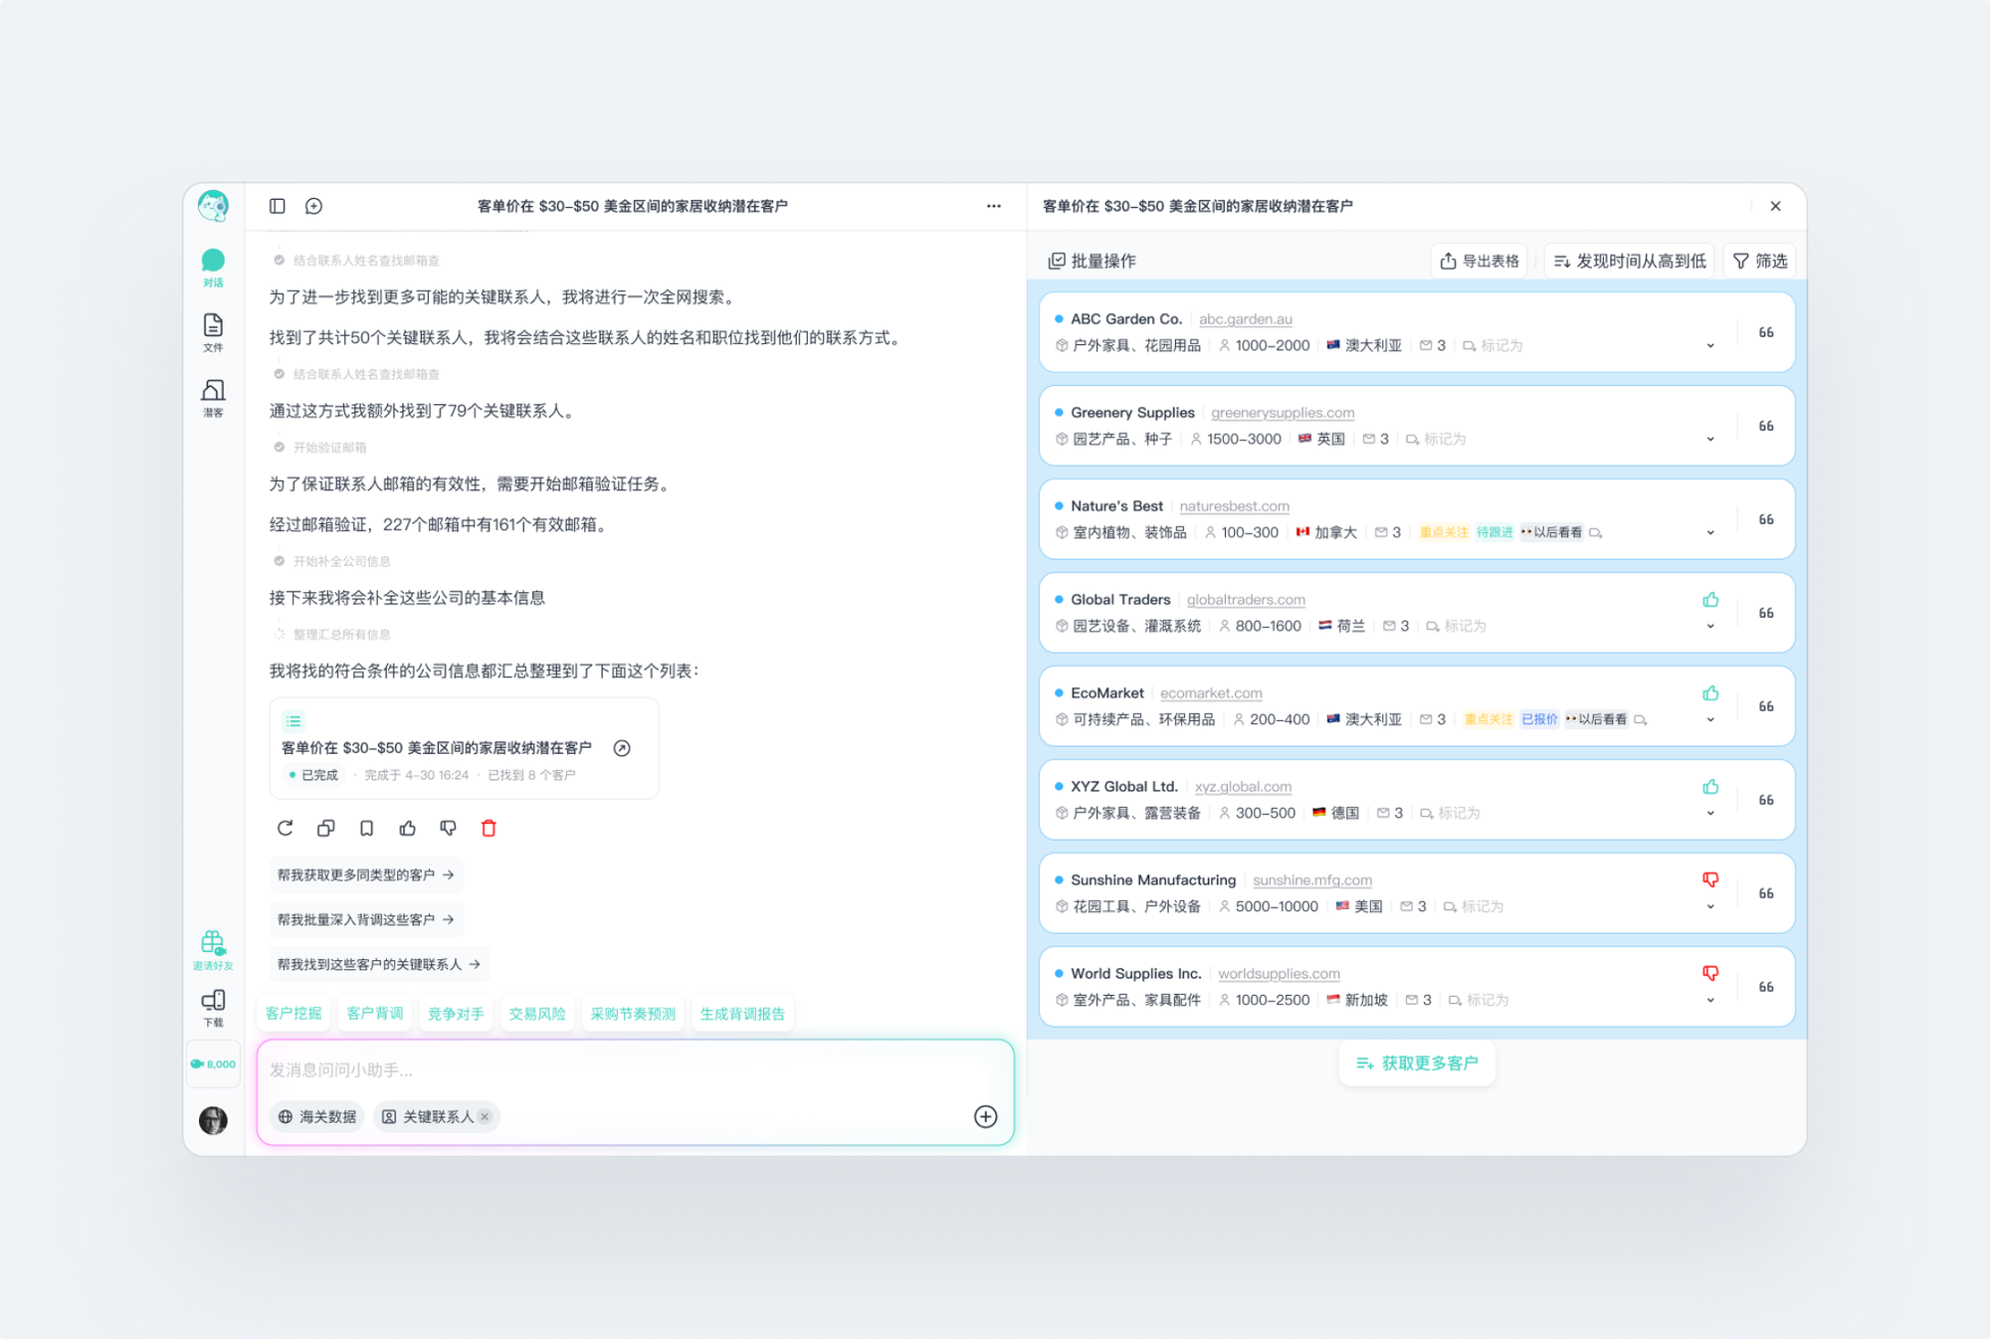Bookmark the assistant response
Viewport: 1990px width, 1339px height.
point(366,828)
